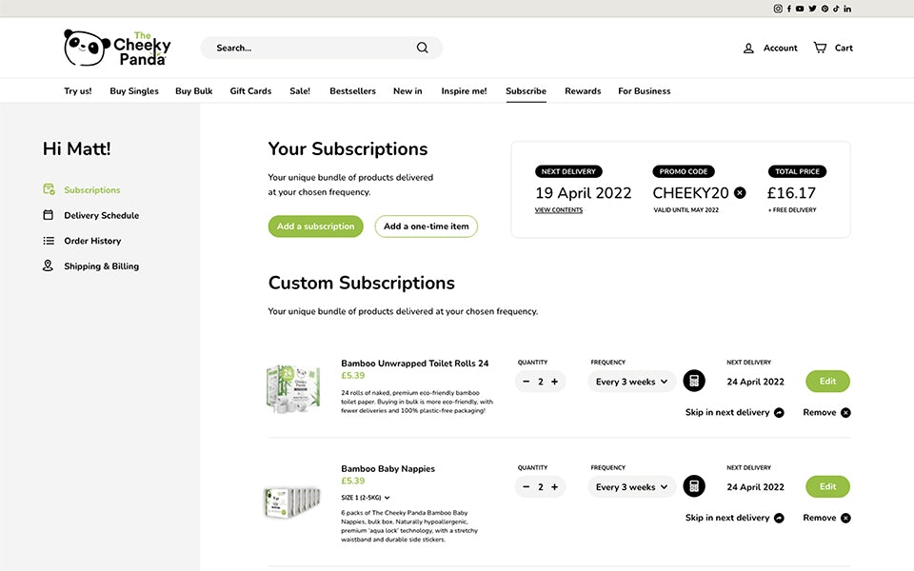Open Shipping & Billing in the sidebar
Screen dimensions: 914x571
point(102,266)
